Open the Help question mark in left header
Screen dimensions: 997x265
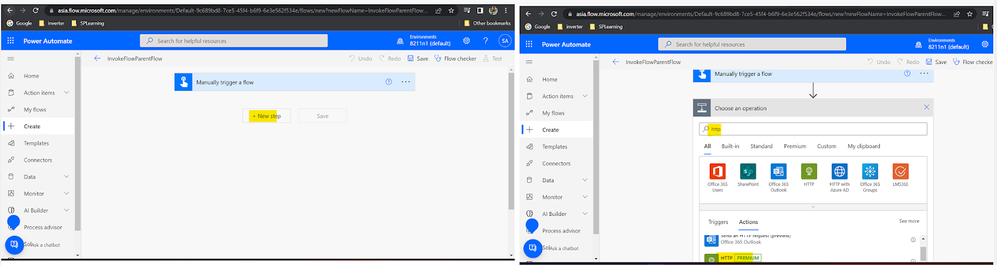tap(485, 40)
